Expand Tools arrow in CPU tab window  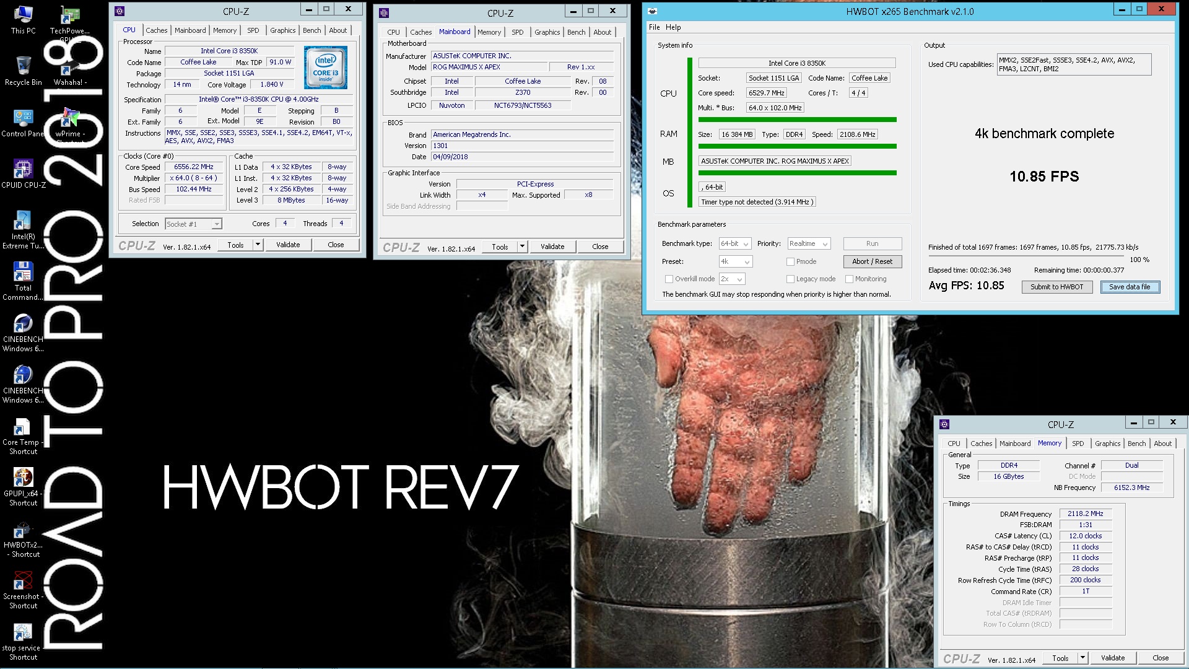click(x=258, y=245)
